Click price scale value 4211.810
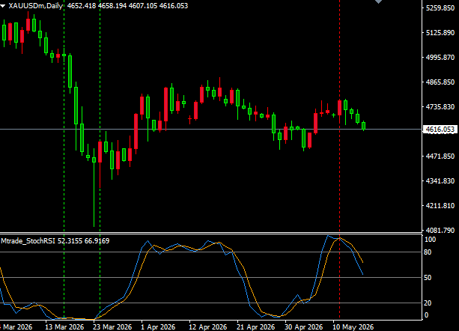Viewport: 459px width, 331px height. (440, 206)
